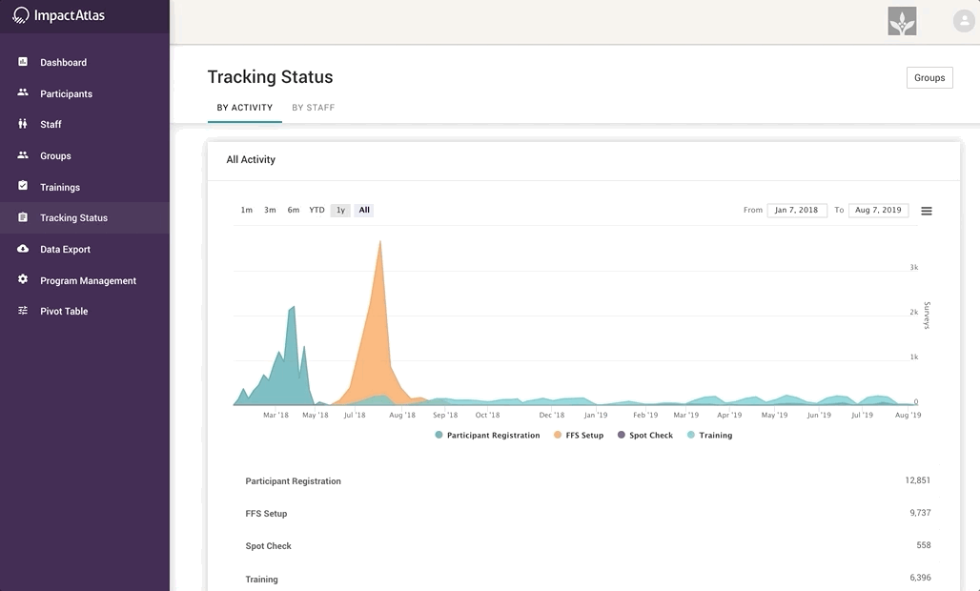980x591 pixels.
Task: Click the All Activity heading
Action: (251, 159)
